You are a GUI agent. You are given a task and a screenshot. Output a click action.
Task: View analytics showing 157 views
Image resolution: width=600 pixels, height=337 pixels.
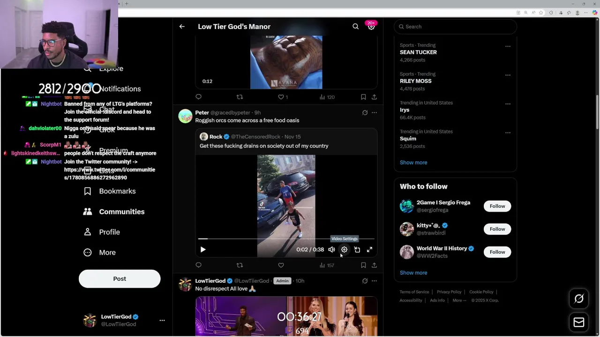(x=327, y=265)
